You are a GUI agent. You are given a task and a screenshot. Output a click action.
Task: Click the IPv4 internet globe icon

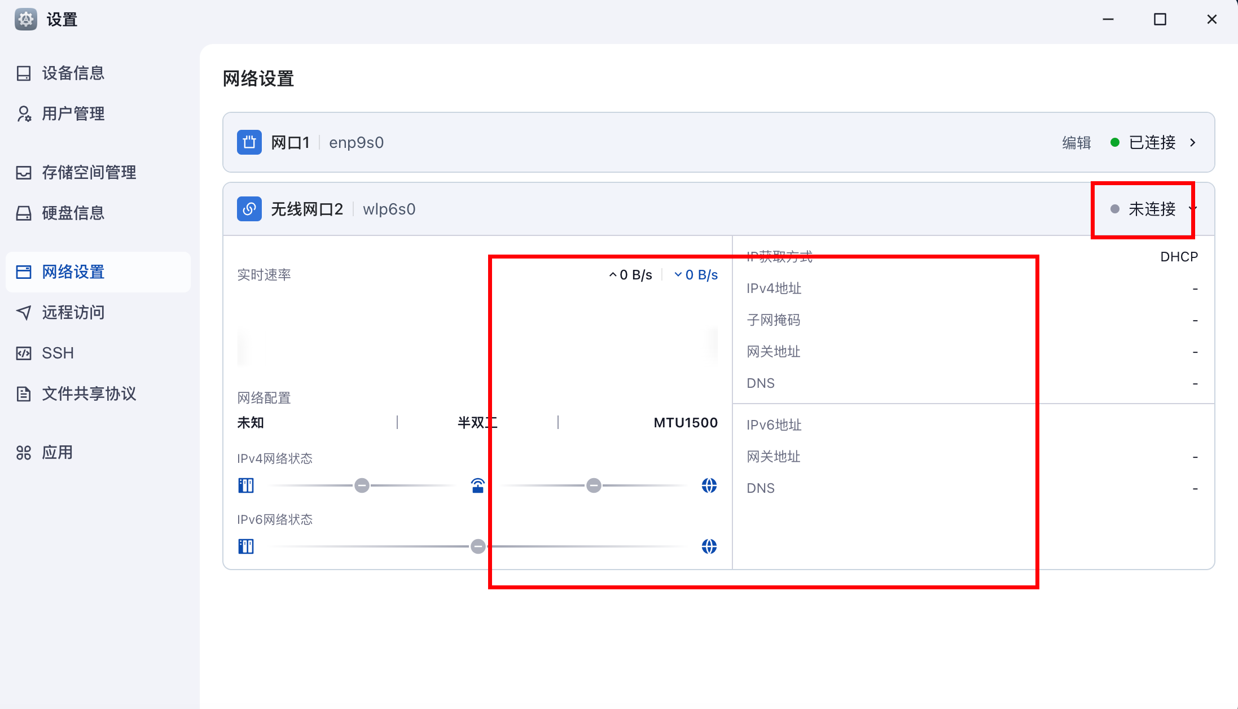[x=709, y=485]
